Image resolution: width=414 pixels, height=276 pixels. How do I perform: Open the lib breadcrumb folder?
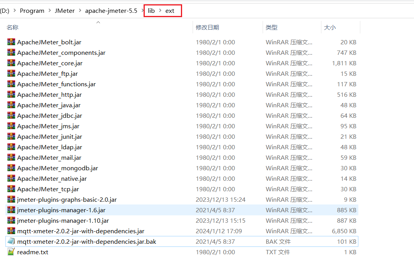click(x=151, y=11)
